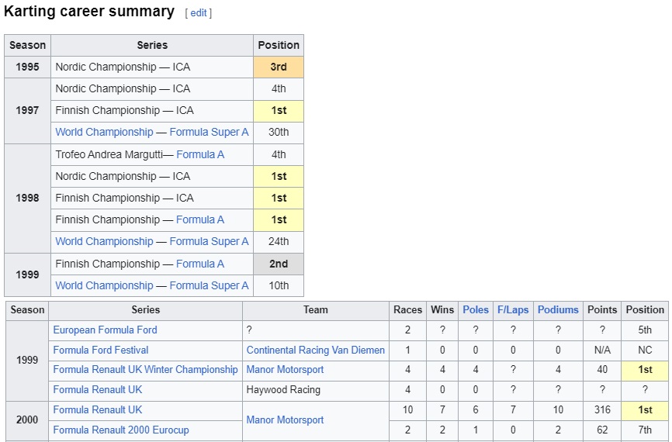Open World Championship link in the 24th-place row
Screen dimensions: 672x442
coord(104,241)
